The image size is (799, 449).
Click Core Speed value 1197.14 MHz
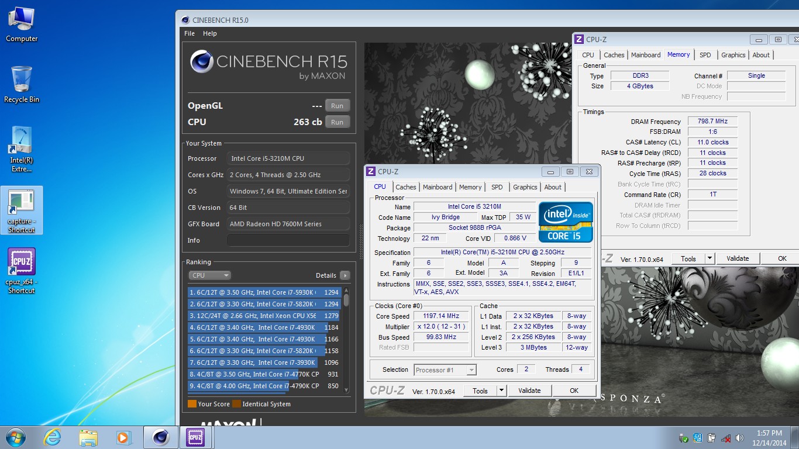point(442,316)
